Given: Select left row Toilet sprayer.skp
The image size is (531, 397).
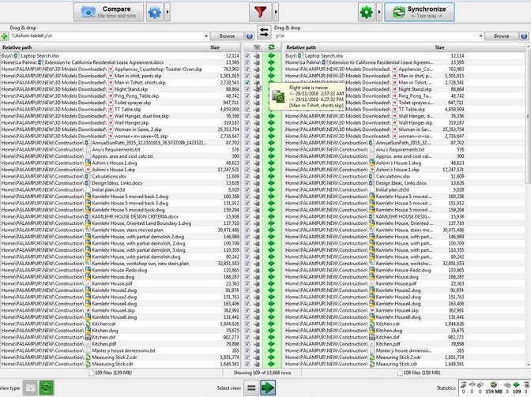Looking at the screenshot, I should [120, 103].
